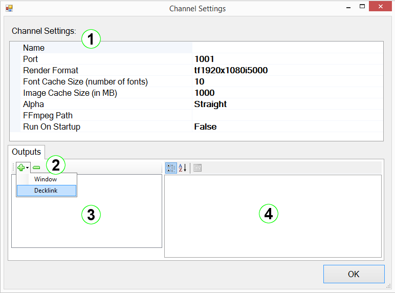Choose Decklink from the add output menu
Viewport: 395px width, 293px height.
click(46, 191)
